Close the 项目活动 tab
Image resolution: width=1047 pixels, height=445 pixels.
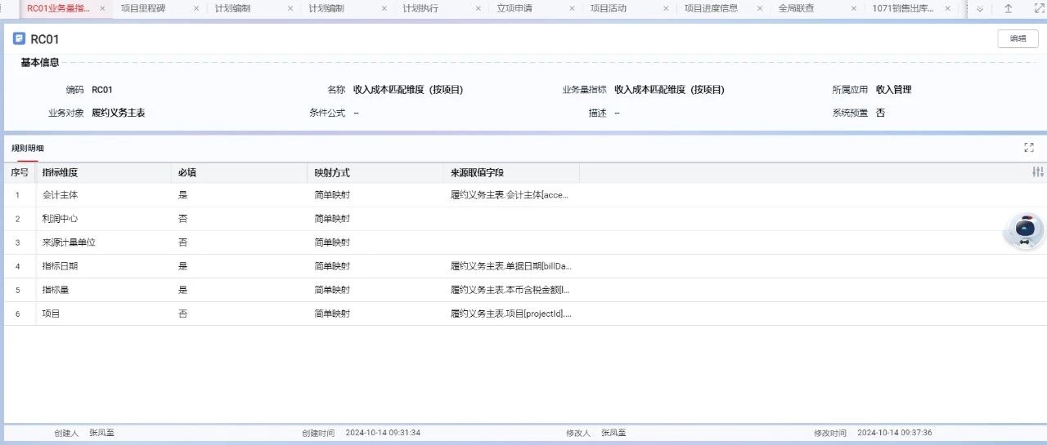[x=667, y=9]
